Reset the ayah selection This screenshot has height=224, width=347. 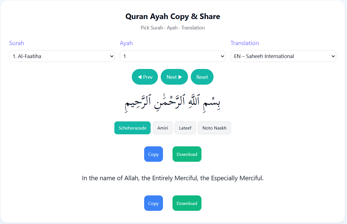[x=202, y=77]
